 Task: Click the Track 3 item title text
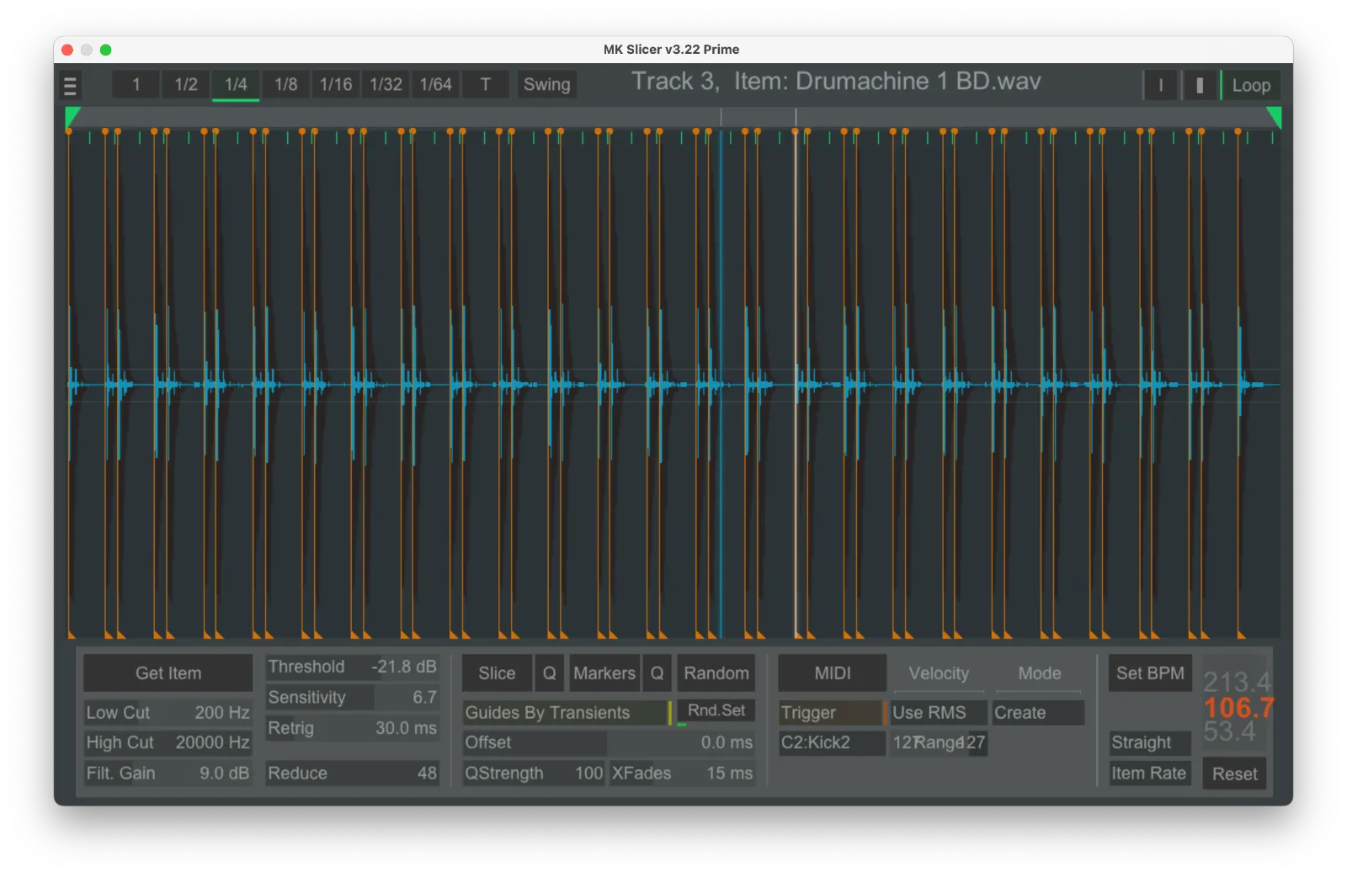[836, 82]
